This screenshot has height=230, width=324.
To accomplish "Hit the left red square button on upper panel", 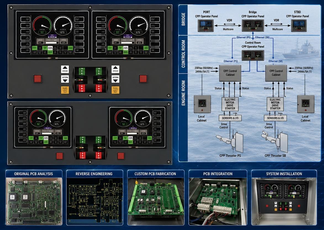I will 38,79.
